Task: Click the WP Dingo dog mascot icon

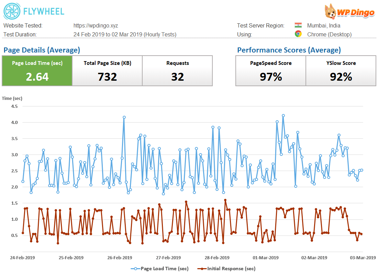Action: tap(331, 12)
